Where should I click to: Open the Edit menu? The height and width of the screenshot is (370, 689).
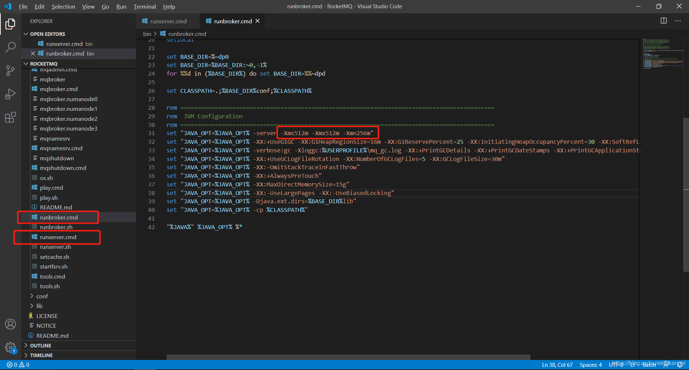coord(39,6)
